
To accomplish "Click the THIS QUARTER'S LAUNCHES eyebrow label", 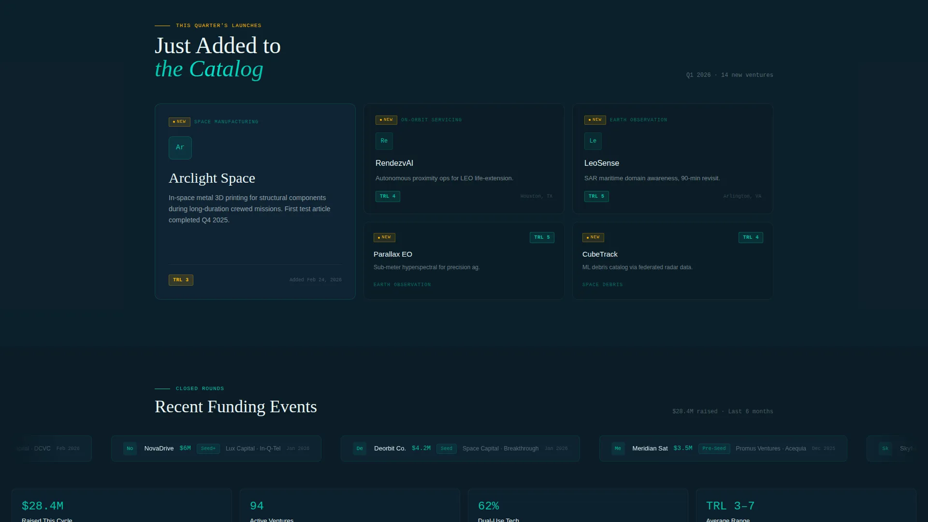I will tap(218, 26).
